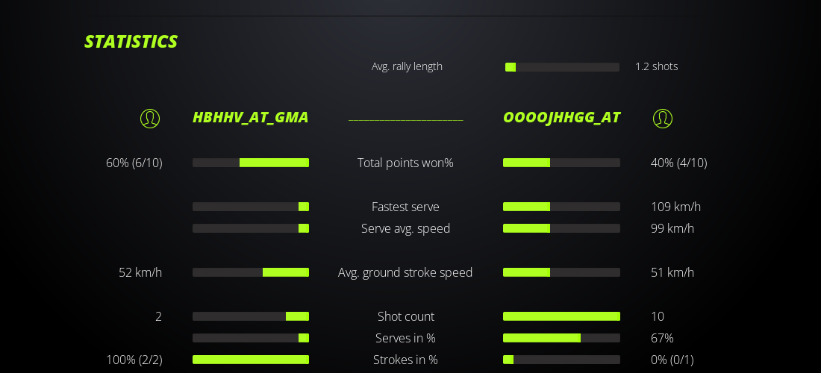Click the Total points won% label

(x=405, y=163)
